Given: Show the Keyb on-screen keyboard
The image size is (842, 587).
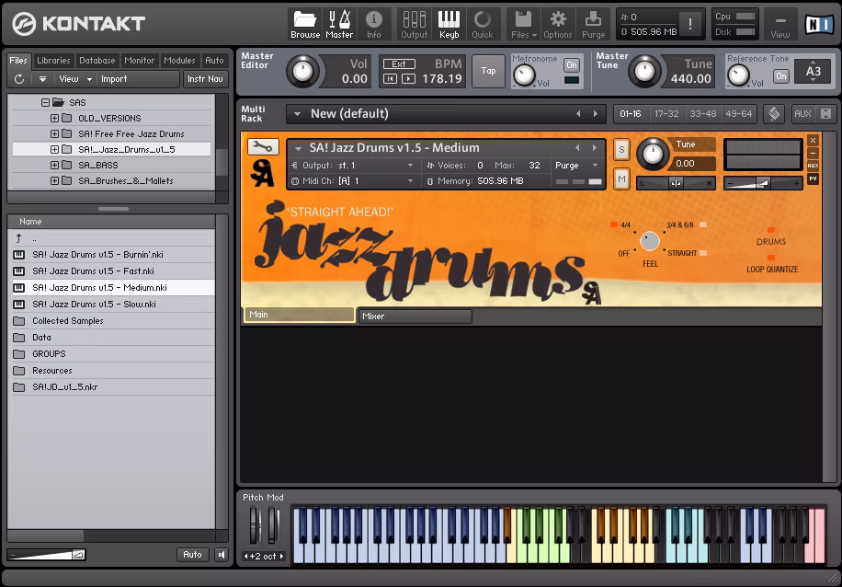Looking at the screenshot, I should click(449, 24).
